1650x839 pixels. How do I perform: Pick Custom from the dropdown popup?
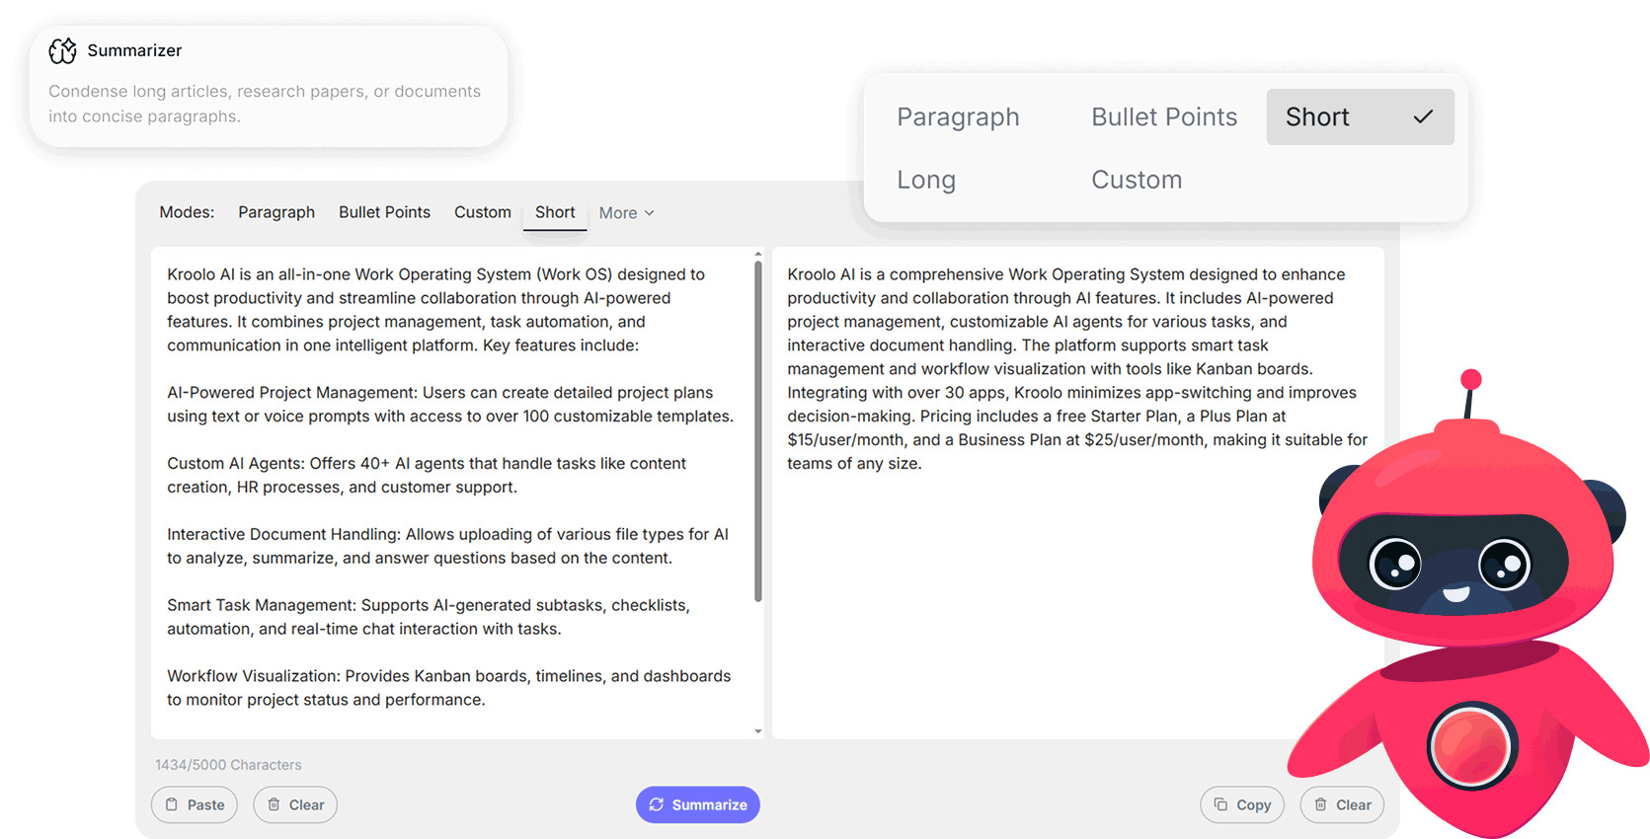[1137, 180]
